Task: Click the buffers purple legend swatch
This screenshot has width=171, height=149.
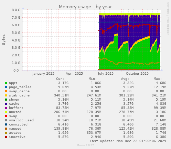Action: tap(6, 108)
